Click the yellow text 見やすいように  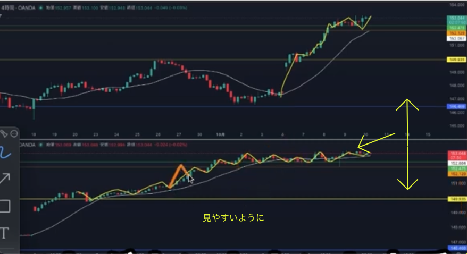[x=233, y=218]
